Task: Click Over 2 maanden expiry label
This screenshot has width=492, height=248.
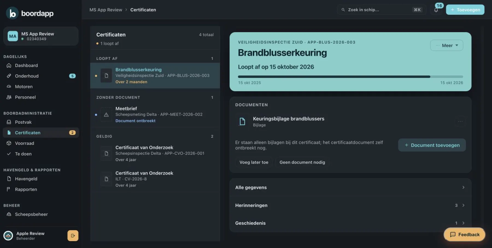Action: 131,82
